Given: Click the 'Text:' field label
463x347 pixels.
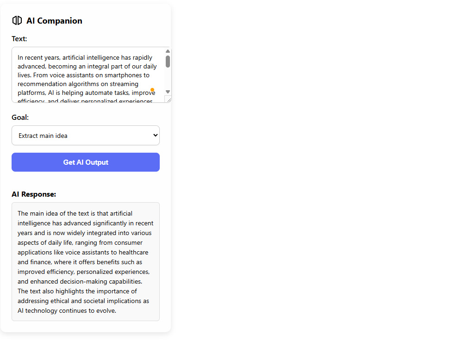Looking at the screenshot, I should [x=19, y=39].
